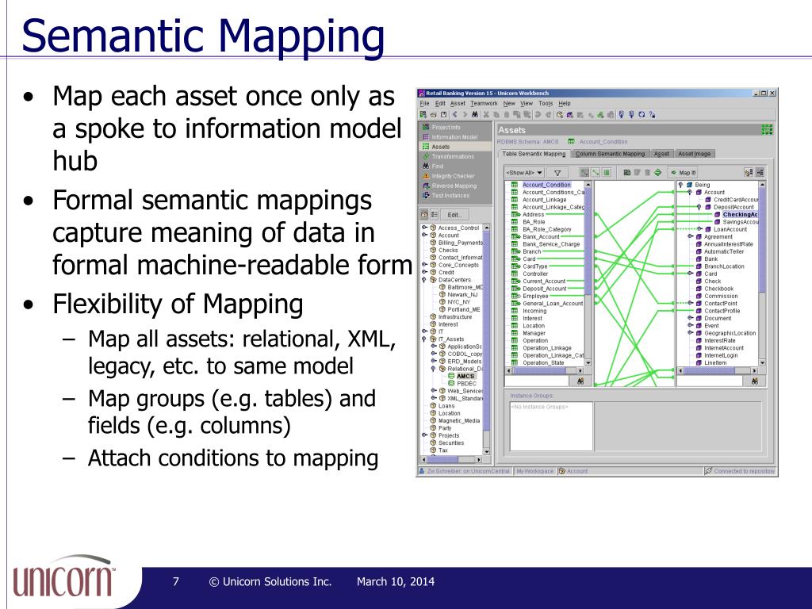Image resolution: width=812 pixels, height=609 pixels.
Task: Click the Save disk icon in the toolbar
Action: (x=444, y=114)
